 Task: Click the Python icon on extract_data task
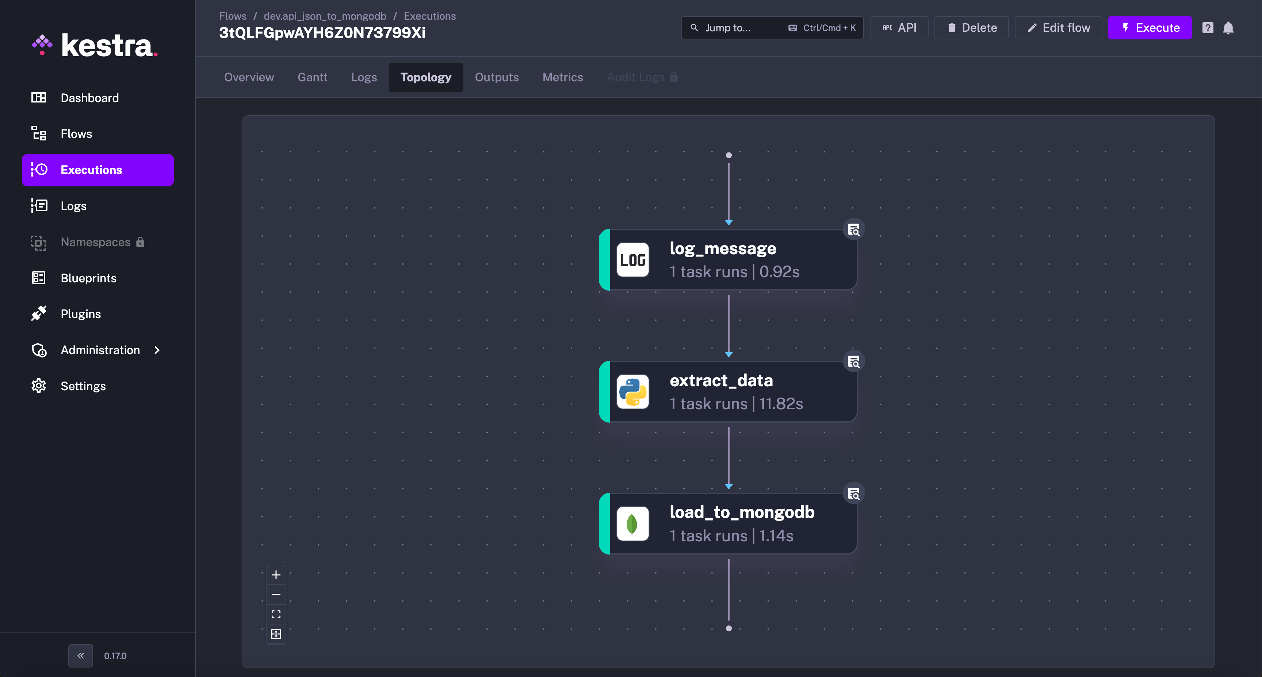tap(632, 392)
